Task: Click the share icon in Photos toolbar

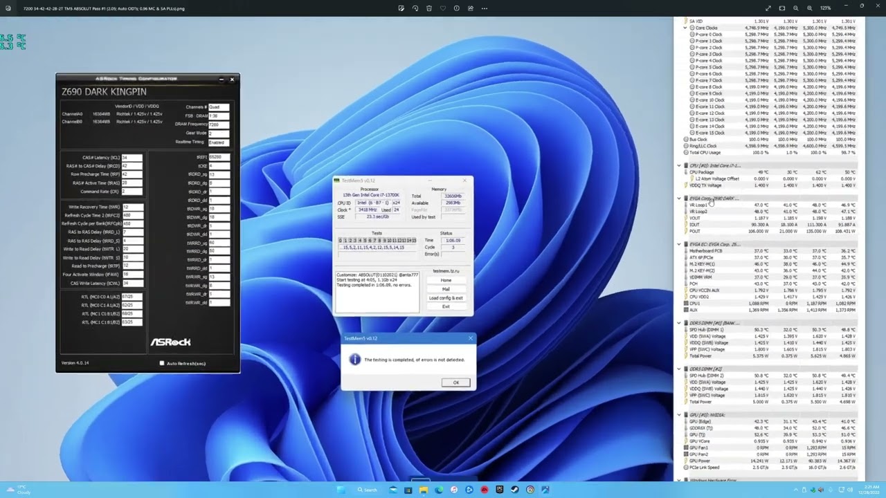Action: pos(471,8)
